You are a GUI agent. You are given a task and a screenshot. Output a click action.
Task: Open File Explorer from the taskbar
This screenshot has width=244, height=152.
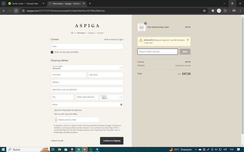pyautogui.click(x=59, y=149)
